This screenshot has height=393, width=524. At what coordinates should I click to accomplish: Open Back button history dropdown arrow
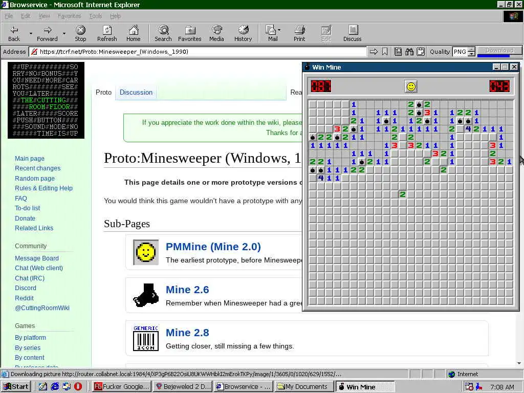coord(31,33)
